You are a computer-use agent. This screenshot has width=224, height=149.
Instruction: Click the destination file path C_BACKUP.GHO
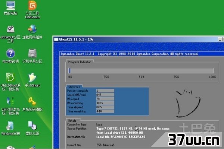(x=121, y=137)
